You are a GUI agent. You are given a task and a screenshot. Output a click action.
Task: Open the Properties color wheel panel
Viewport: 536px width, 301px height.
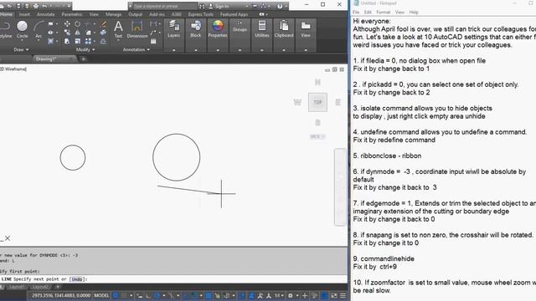coord(218,29)
